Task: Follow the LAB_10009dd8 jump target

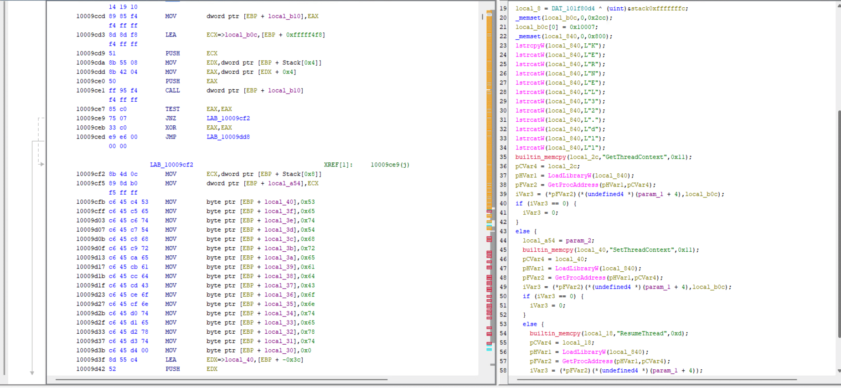Action: point(228,137)
